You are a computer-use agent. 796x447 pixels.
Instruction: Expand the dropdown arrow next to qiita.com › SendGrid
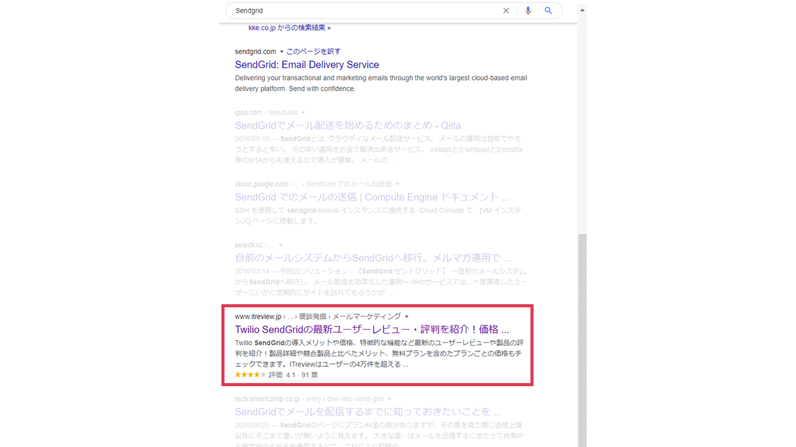point(303,112)
